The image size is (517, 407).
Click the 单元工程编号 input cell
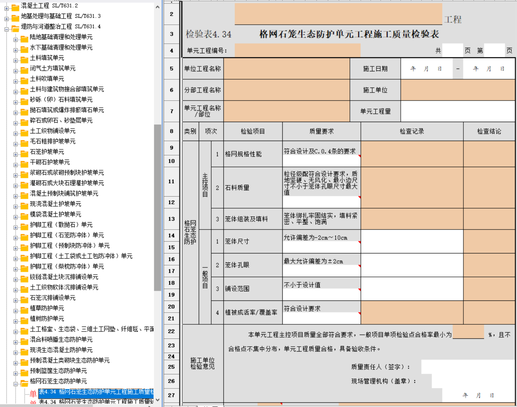pyautogui.click(x=297, y=50)
